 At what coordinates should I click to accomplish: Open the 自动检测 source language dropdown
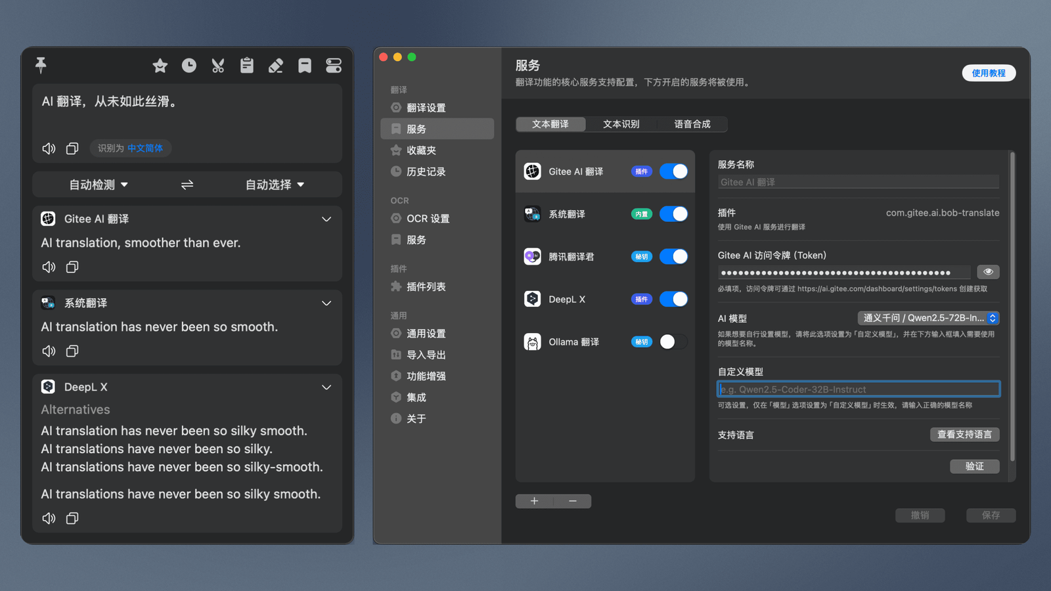pos(99,185)
